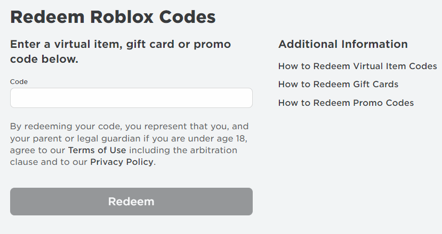442x234 pixels.
Task: Click the 'By redeeming your code' disclaimer text
Action: pyautogui.click(x=130, y=144)
